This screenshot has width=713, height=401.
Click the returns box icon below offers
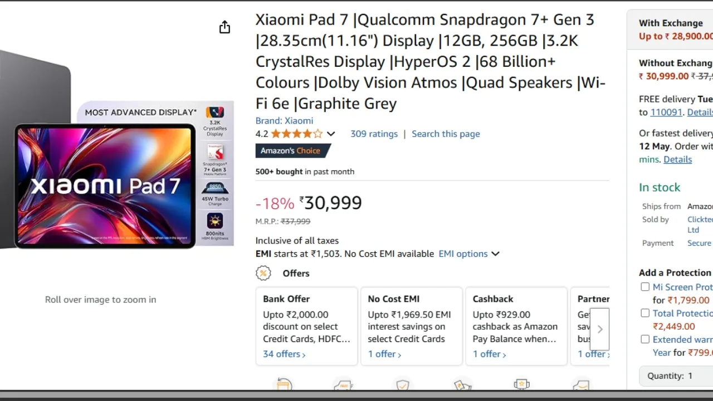pos(284,385)
